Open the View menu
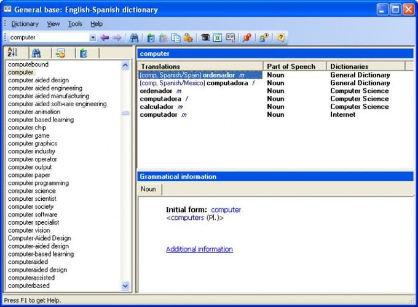Screen dimensions: 418x307 click(x=53, y=24)
